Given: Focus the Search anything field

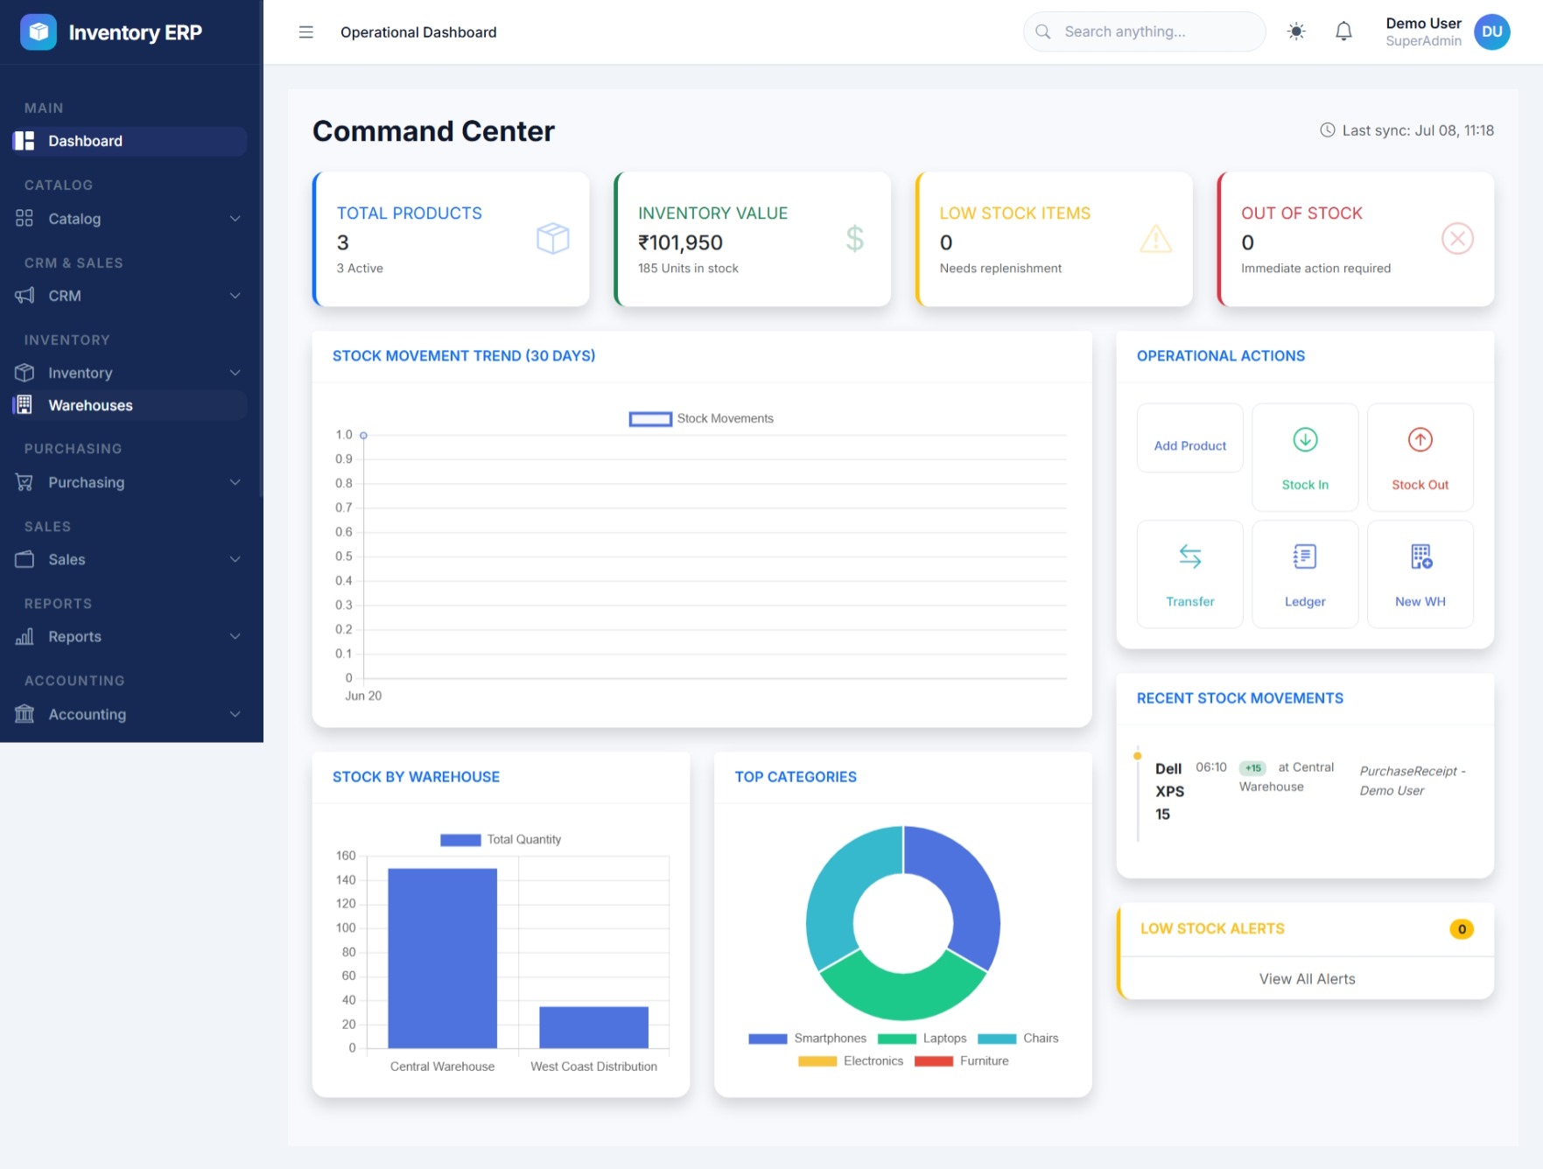Looking at the screenshot, I should click(x=1144, y=31).
